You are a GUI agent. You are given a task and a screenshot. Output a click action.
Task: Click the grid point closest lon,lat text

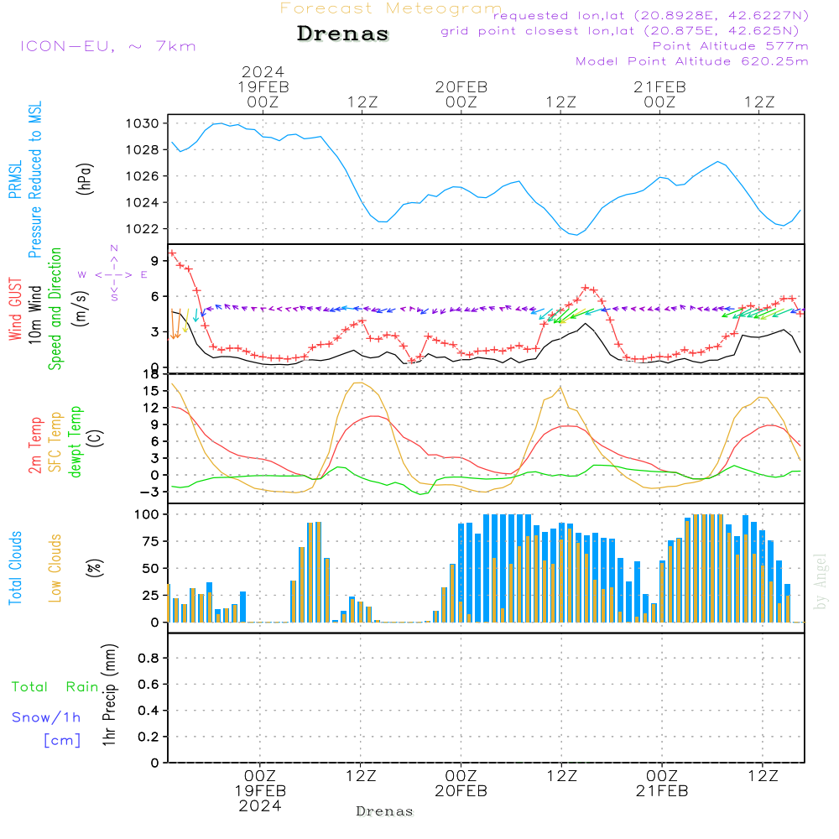(x=620, y=31)
